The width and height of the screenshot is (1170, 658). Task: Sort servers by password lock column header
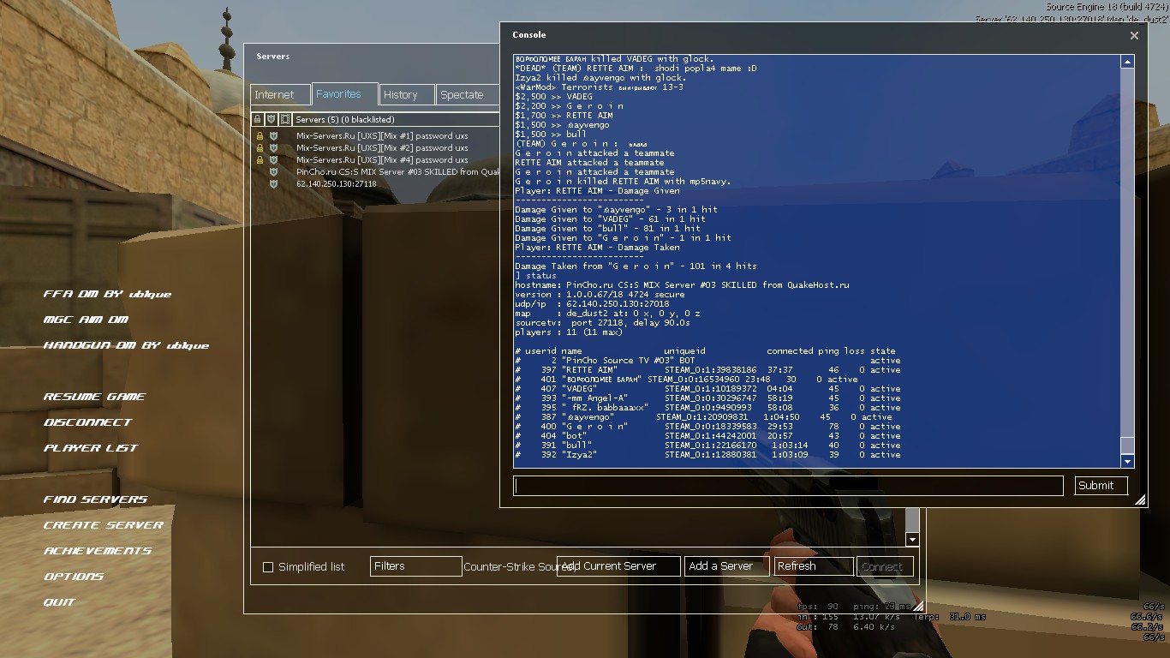tap(258, 119)
